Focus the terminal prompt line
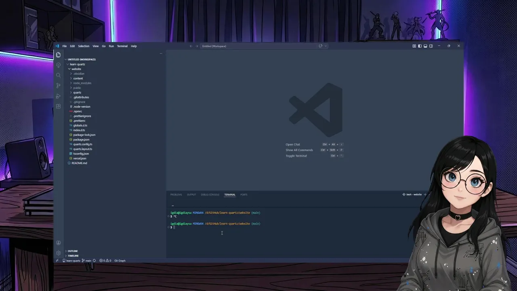Image resolution: width=517 pixels, height=291 pixels. tap(173, 227)
